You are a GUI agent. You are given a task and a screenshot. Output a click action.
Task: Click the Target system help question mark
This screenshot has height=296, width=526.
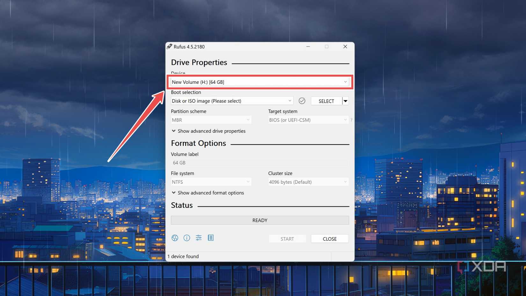[x=351, y=120]
